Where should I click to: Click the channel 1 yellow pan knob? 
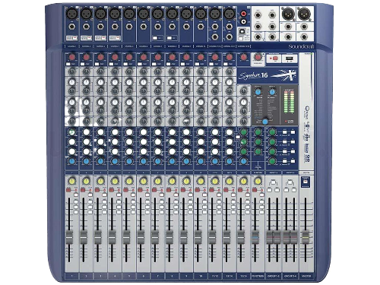click(72, 181)
